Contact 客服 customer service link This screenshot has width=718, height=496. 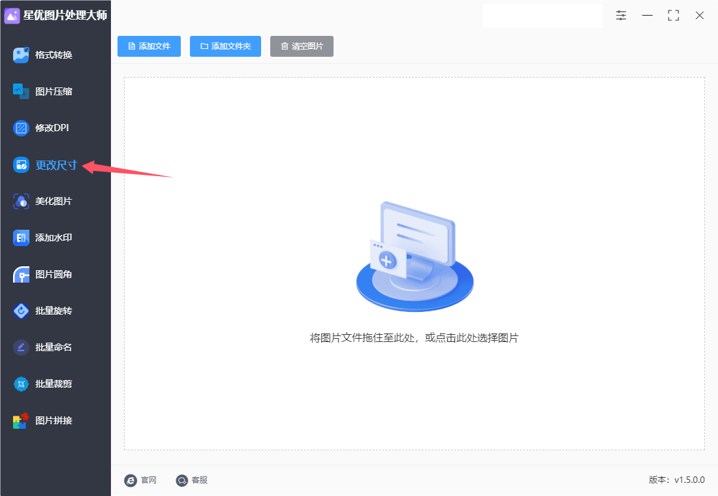192,480
